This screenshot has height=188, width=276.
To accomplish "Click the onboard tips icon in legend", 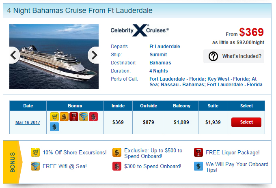I will (198, 166).
